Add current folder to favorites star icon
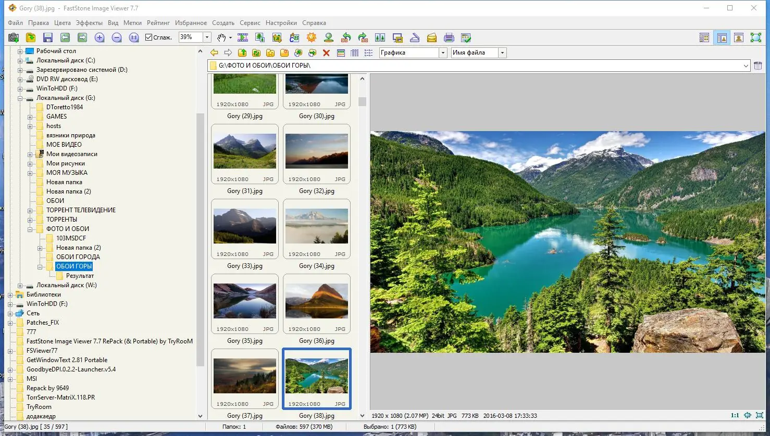 click(270, 53)
